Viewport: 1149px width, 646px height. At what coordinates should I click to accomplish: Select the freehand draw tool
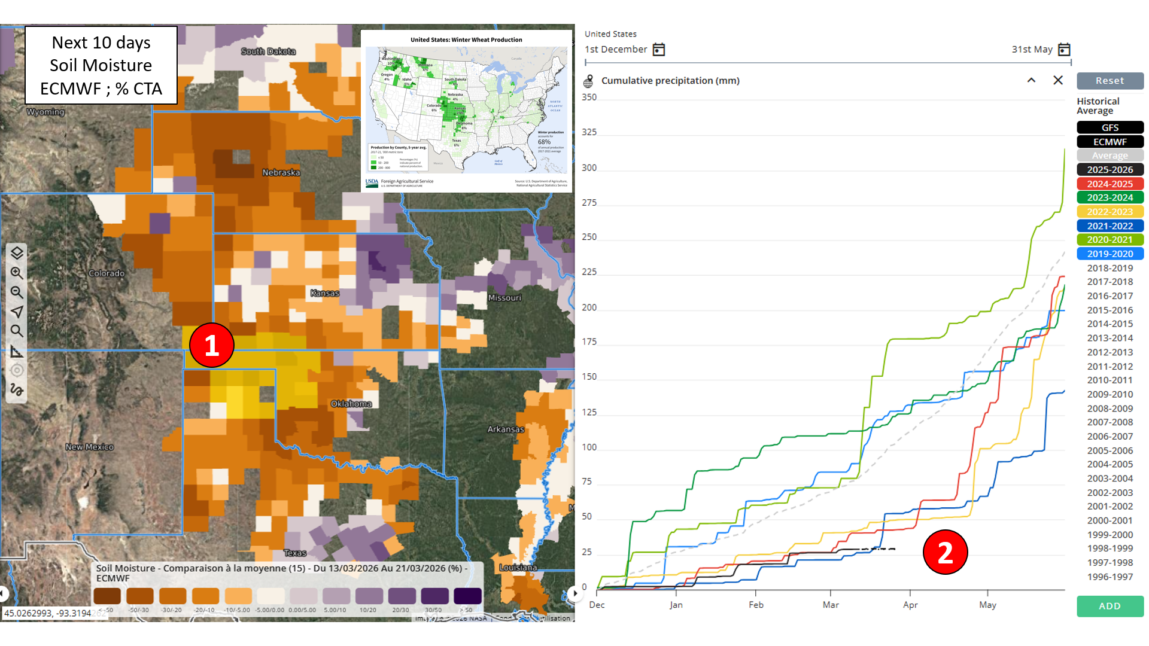[17, 390]
